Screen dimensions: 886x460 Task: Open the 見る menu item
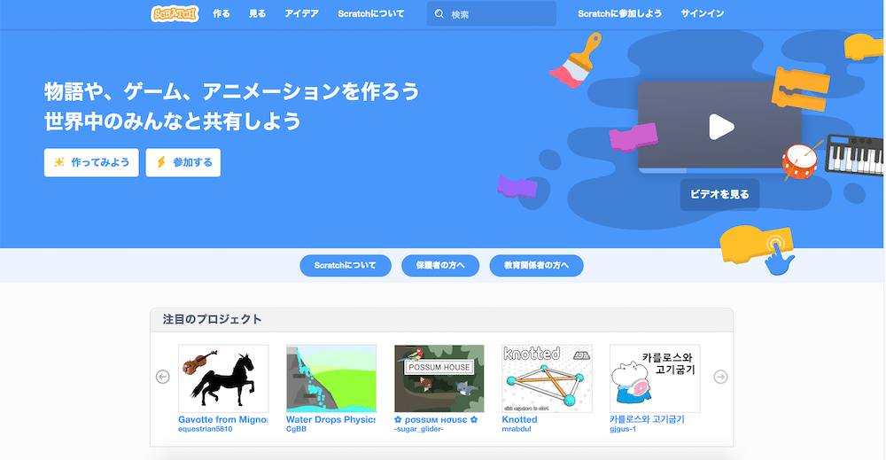click(258, 13)
